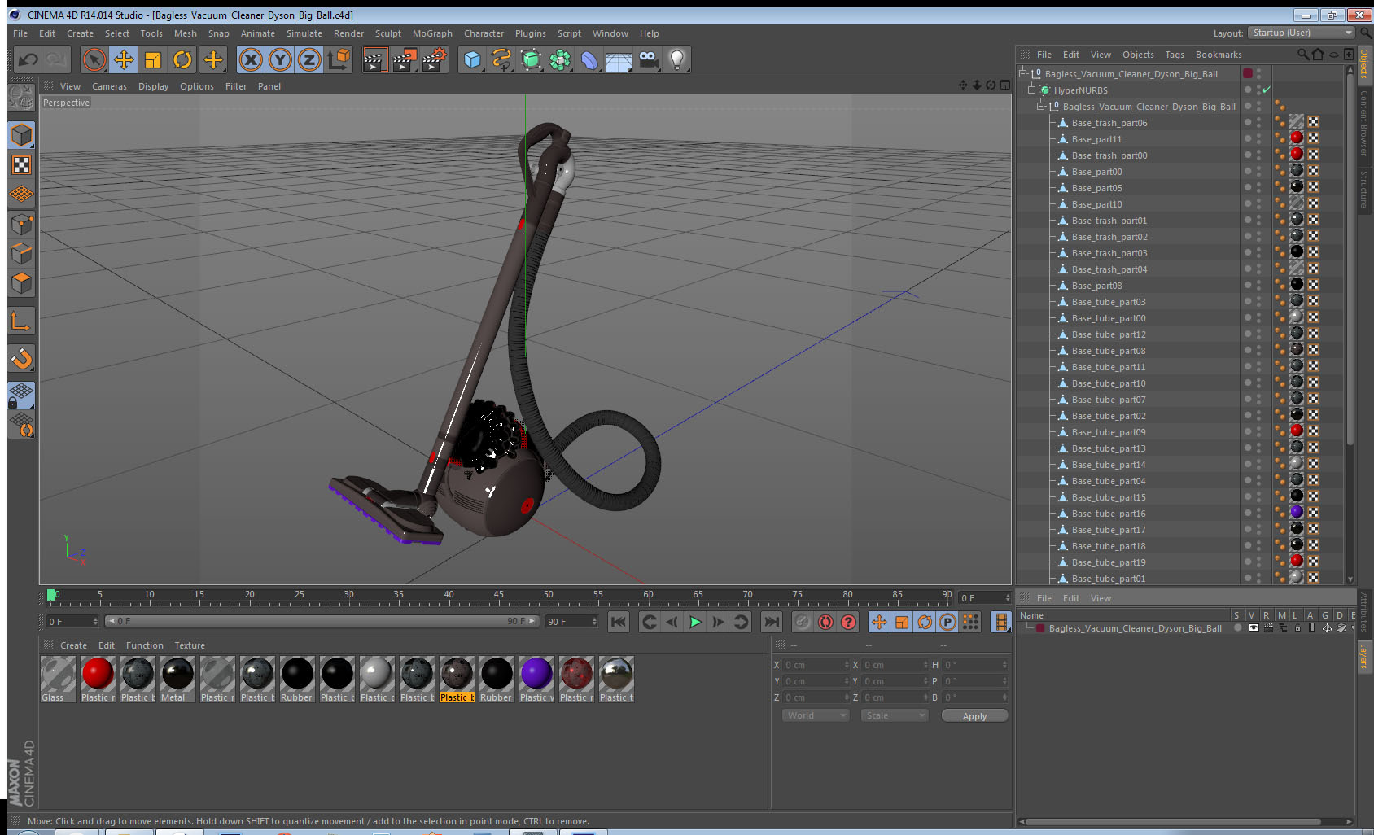Activate the Scale tool in top toolbar
Image resolution: width=1374 pixels, height=835 pixels.
153,59
